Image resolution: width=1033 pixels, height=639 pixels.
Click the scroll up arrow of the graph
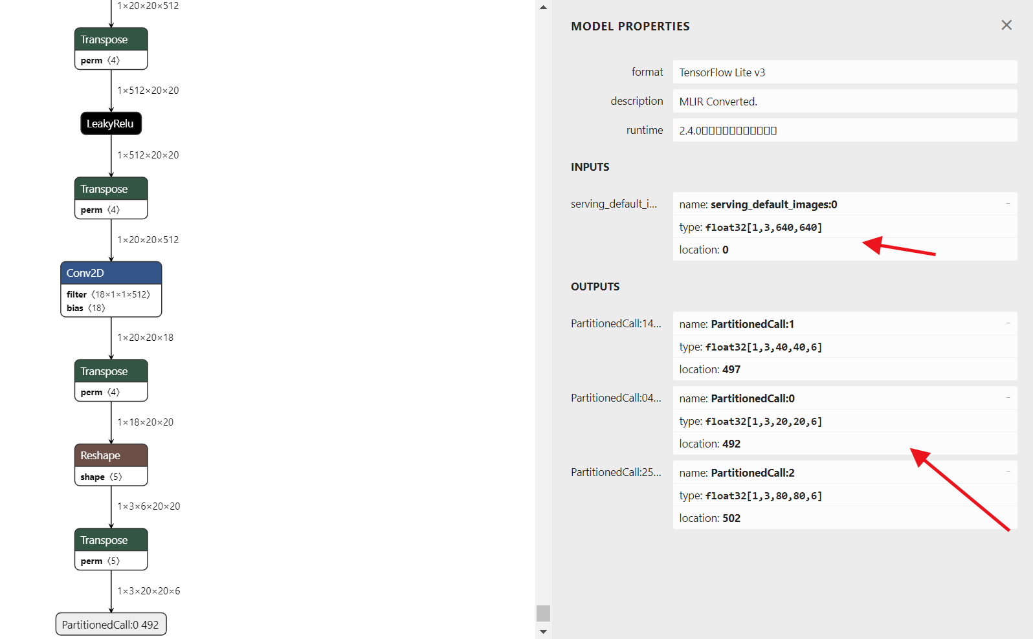tap(543, 7)
